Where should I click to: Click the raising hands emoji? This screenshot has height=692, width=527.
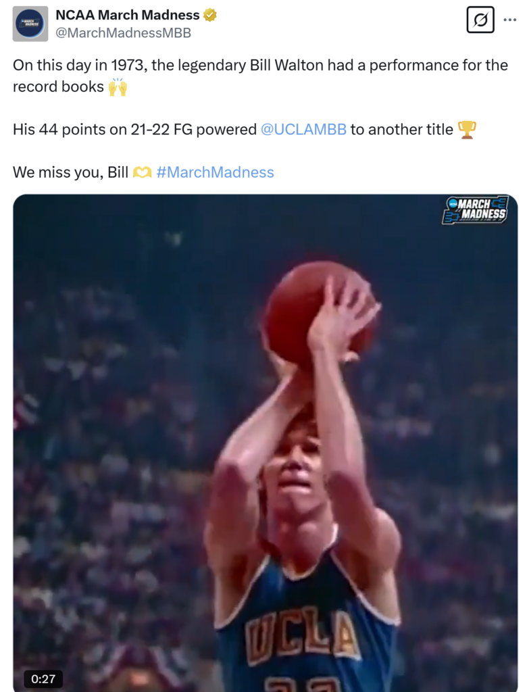pyautogui.click(x=118, y=86)
